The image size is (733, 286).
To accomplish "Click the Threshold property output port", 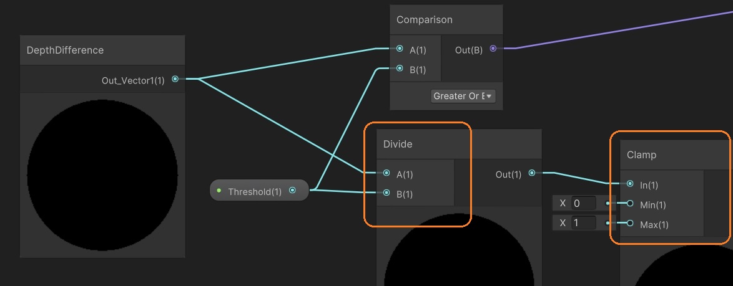I will (x=292, y=191).
